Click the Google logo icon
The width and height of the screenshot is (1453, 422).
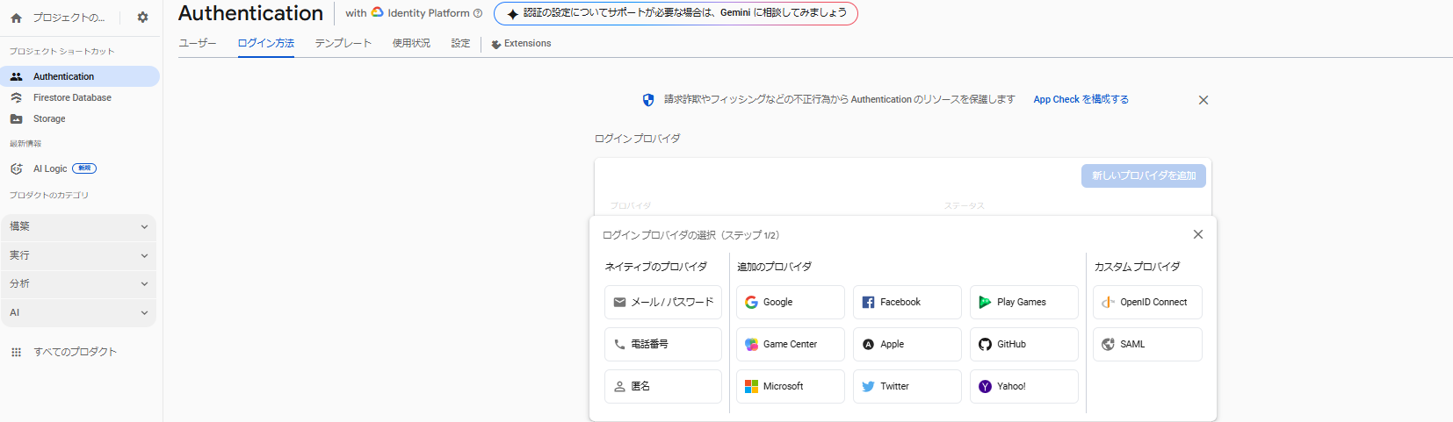751,302
